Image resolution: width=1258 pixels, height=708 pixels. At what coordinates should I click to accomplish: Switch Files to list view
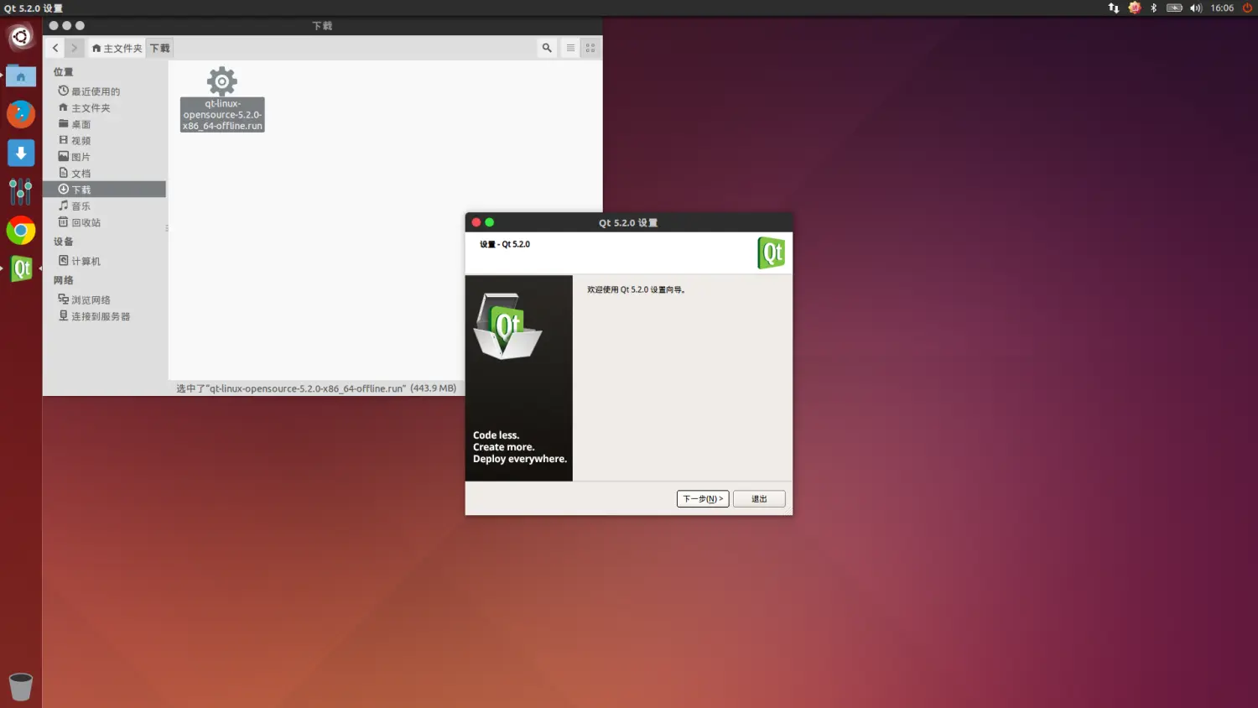click(570, 48)
